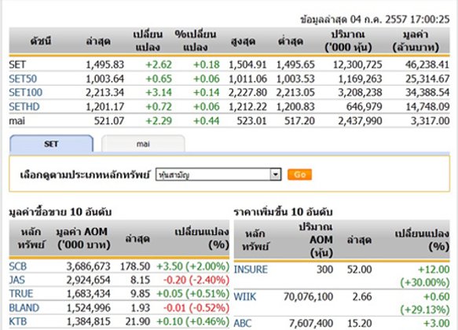This screenshot has height=330, width=458.
Task: Select SET100 change +3.14
Action: (159, 93)
